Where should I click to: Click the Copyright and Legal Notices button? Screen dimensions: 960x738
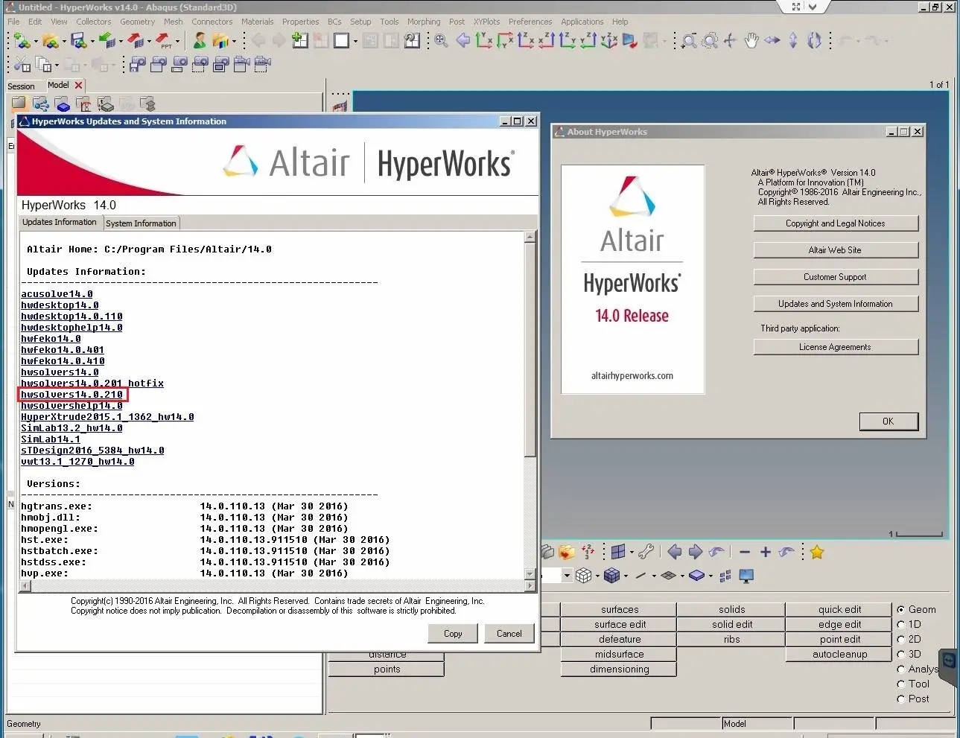[836, 223]
